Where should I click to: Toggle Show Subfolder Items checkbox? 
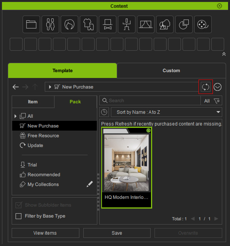click(x=19, y=205)
